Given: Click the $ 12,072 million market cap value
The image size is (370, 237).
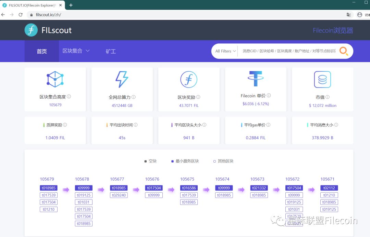Looking at the screenshot, I should [323, 106].
